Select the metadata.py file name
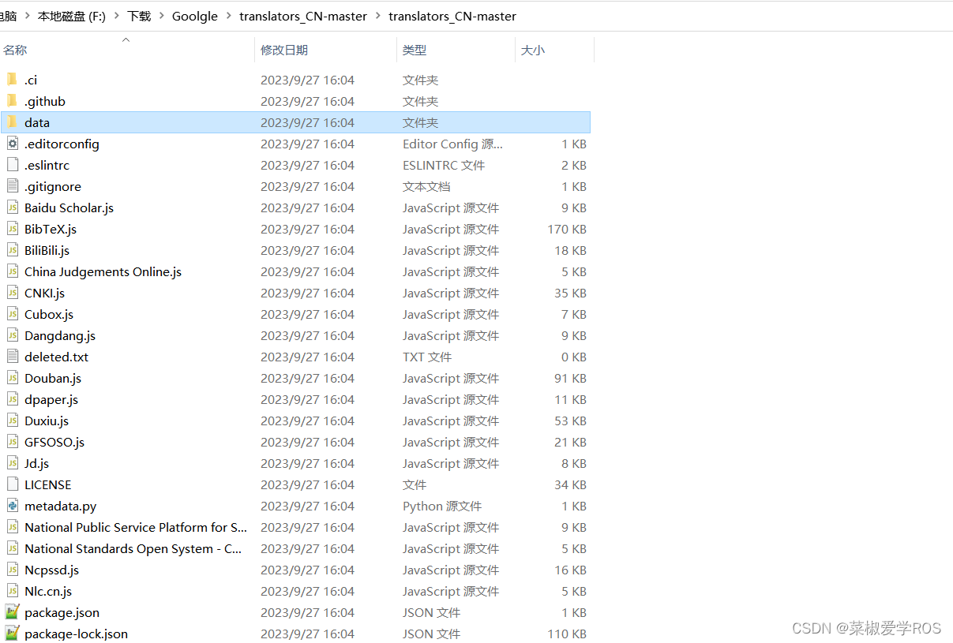 pyautogui.click(x=60, y=506)
